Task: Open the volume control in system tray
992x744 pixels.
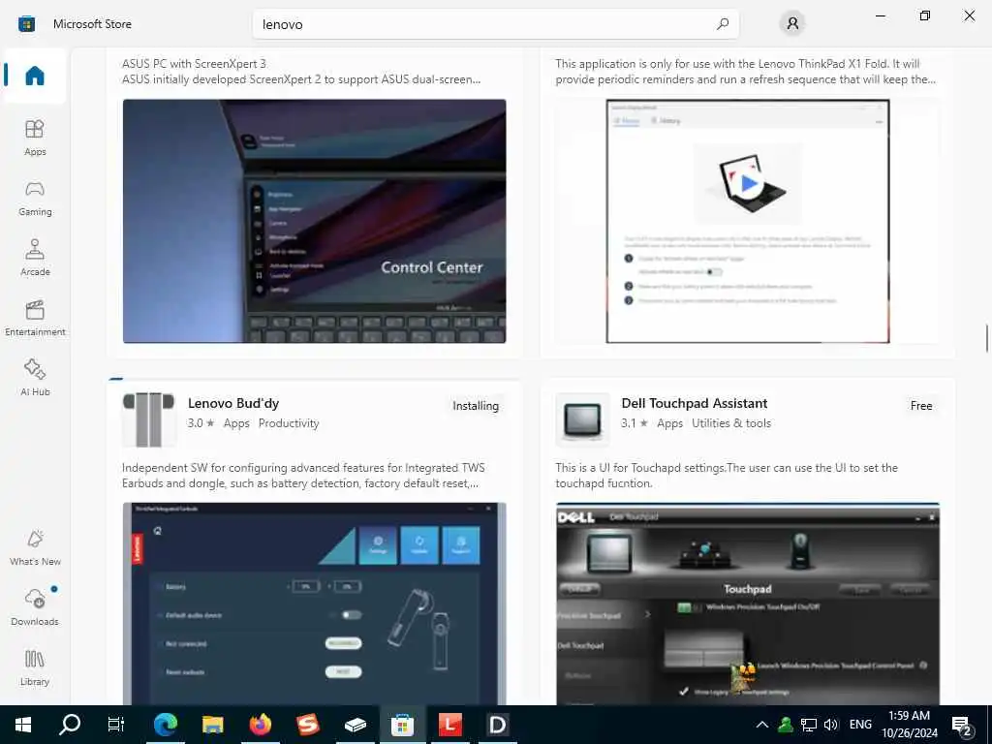Action: point(831,725)
